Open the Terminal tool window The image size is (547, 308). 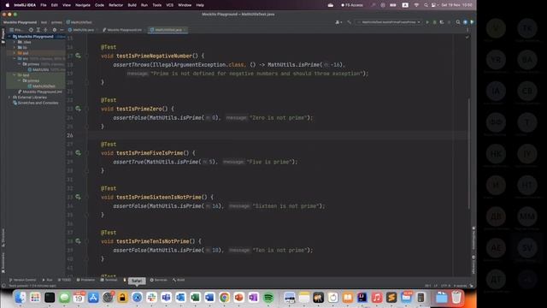109,280
